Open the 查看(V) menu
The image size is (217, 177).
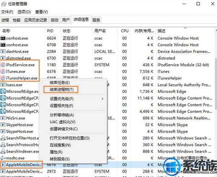(42, 12)
